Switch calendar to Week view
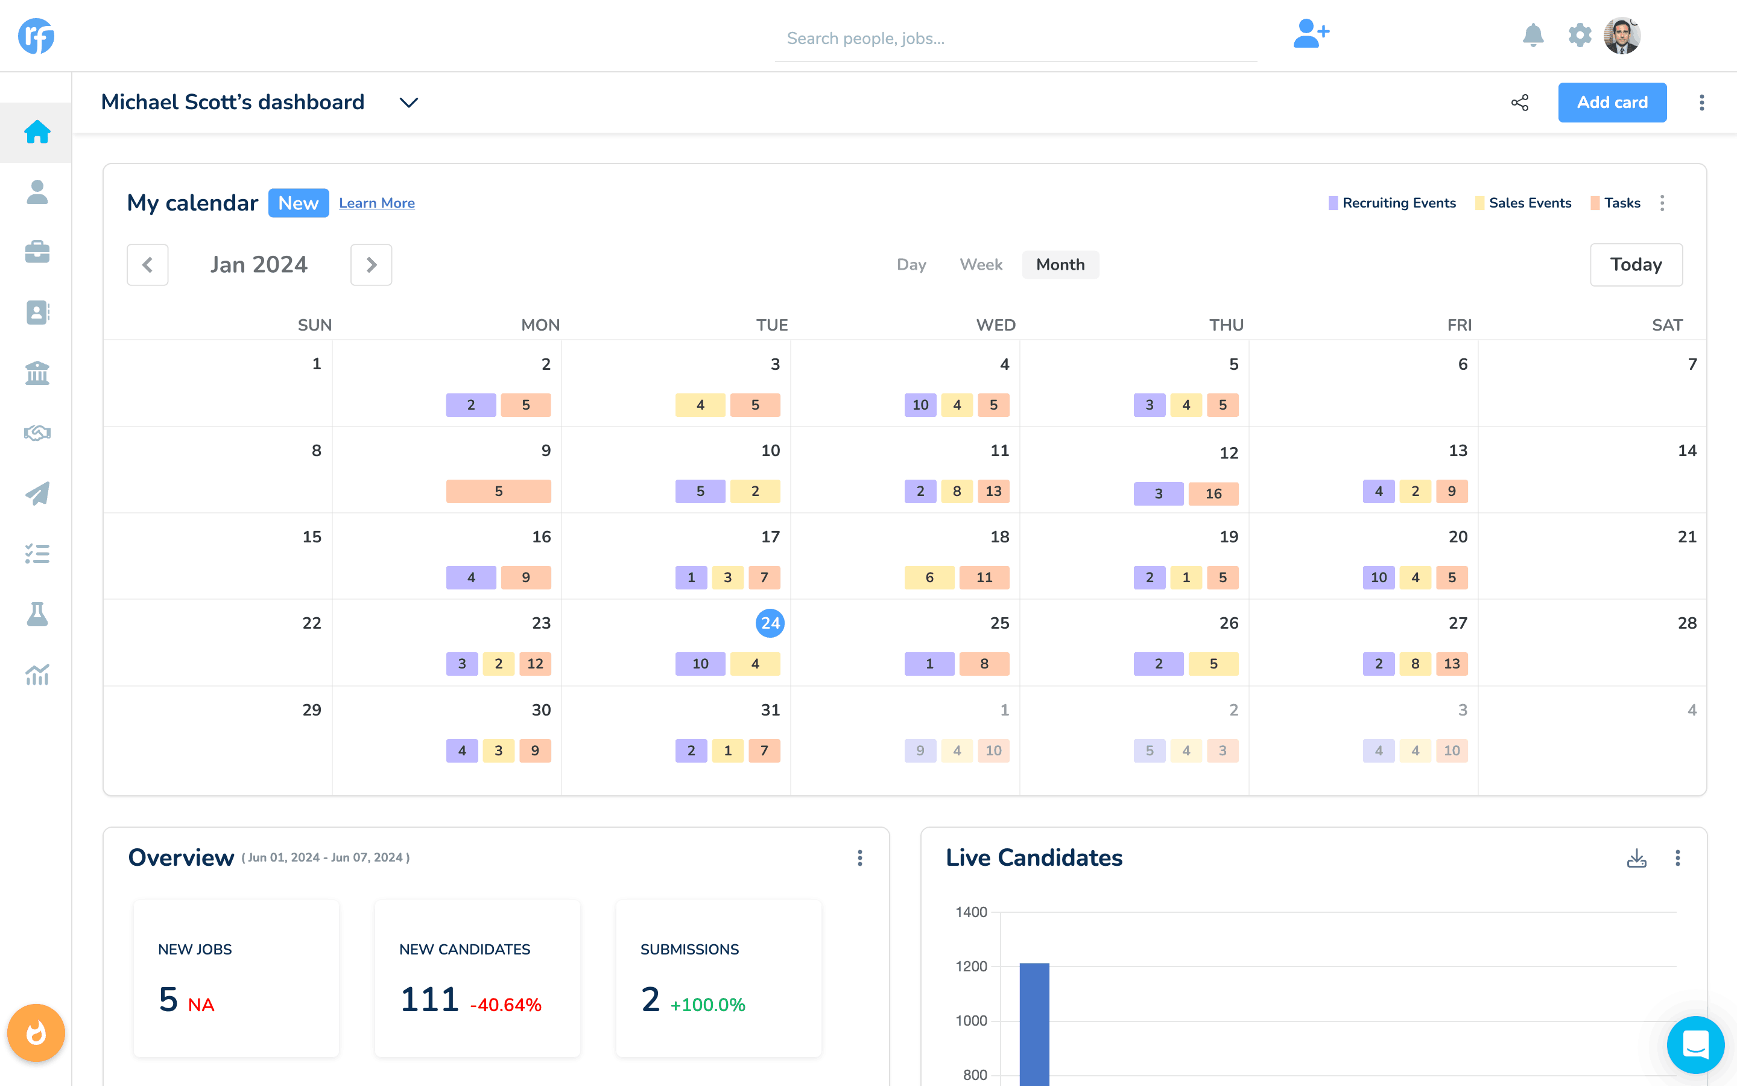1737x1086 pixels. click(981, 264)
